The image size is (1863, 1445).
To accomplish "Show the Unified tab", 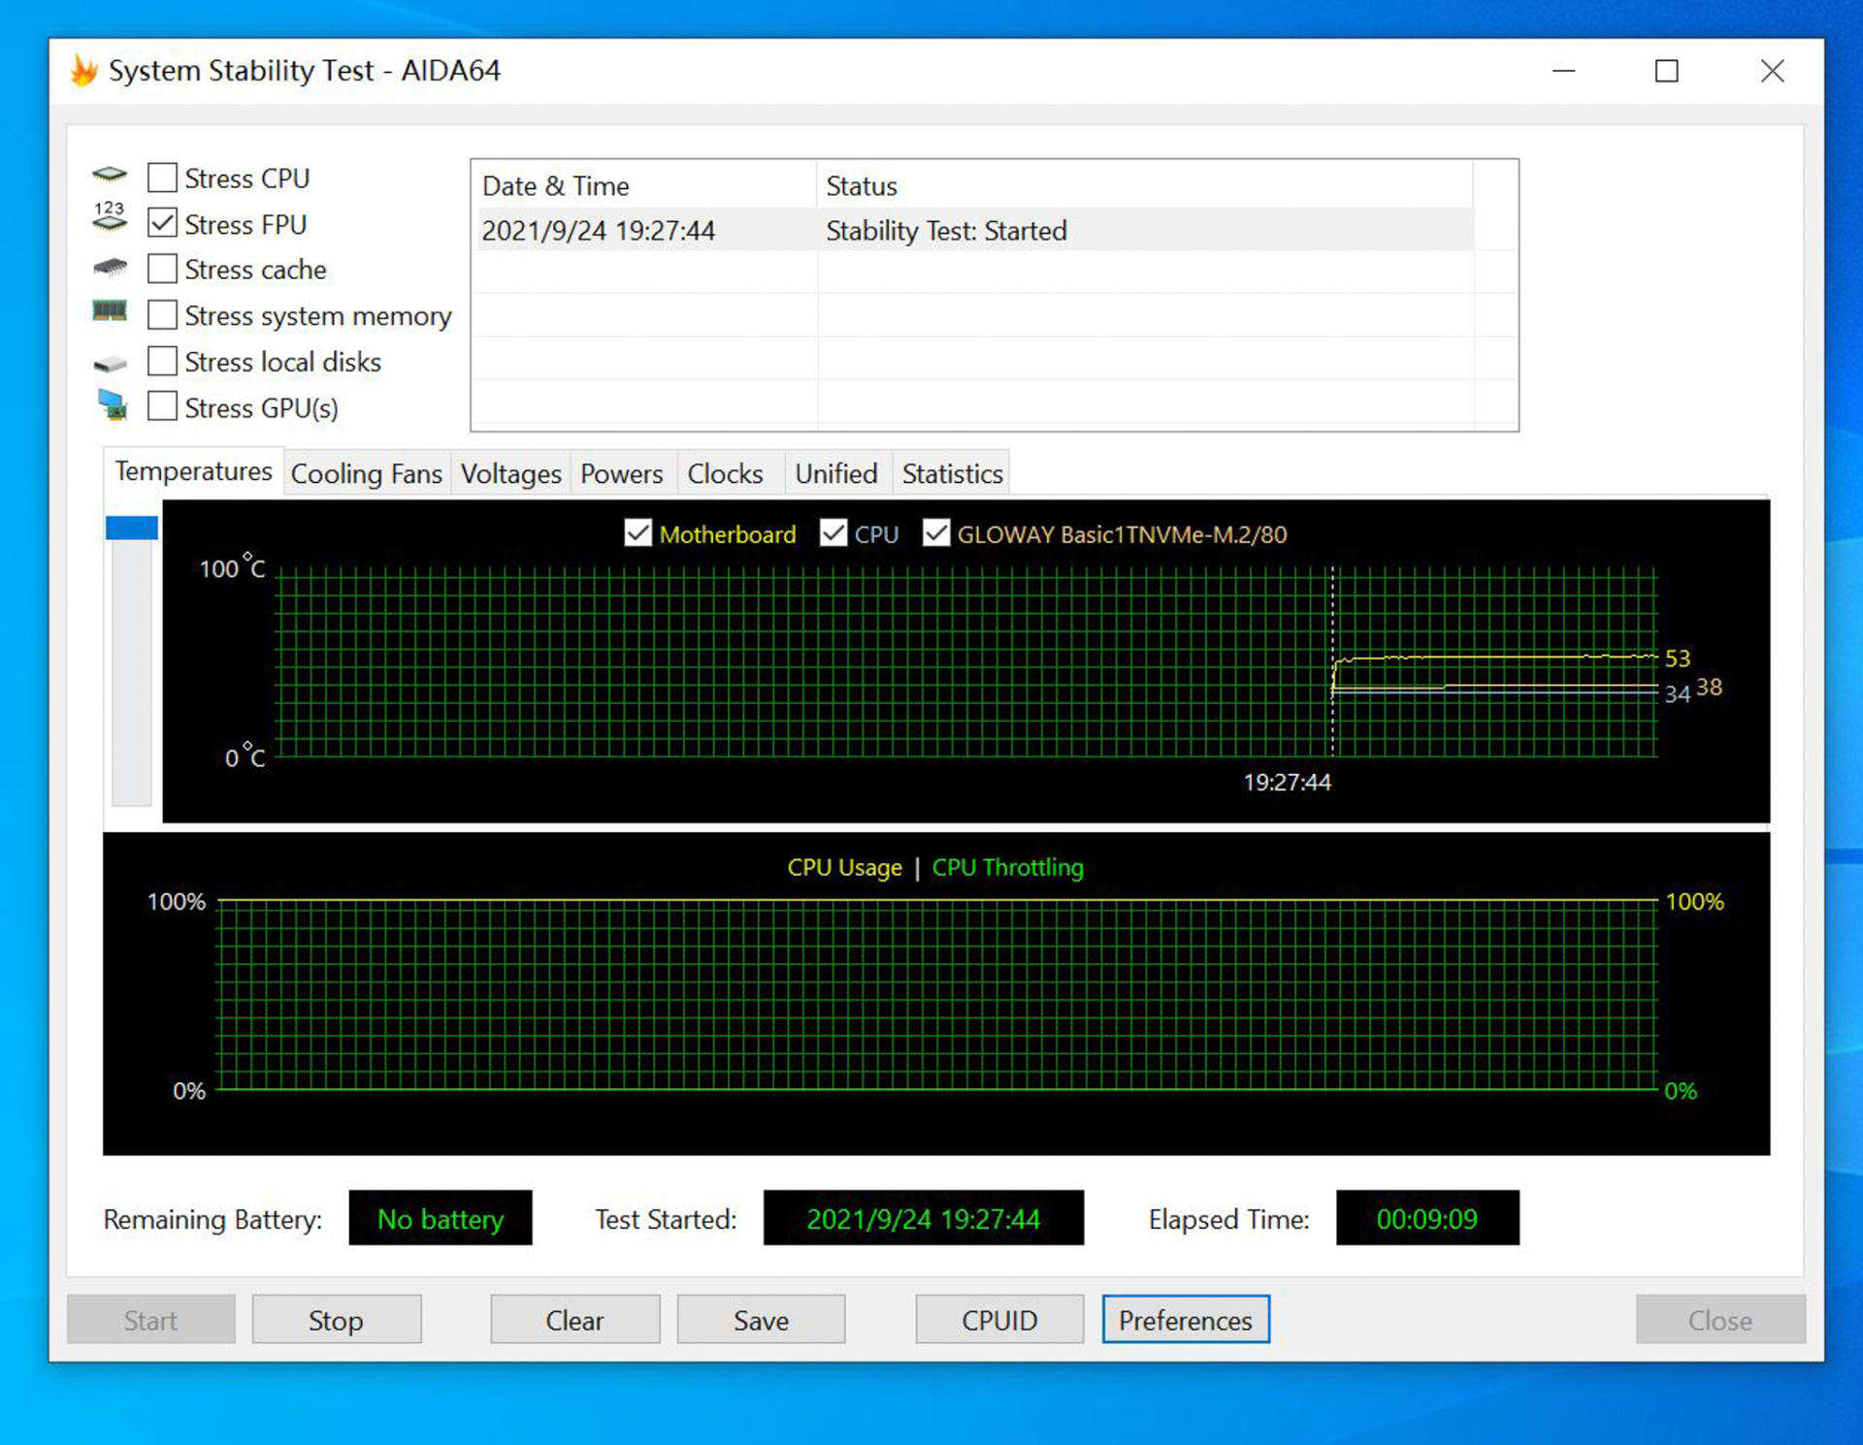I will (x=836, y=473).
